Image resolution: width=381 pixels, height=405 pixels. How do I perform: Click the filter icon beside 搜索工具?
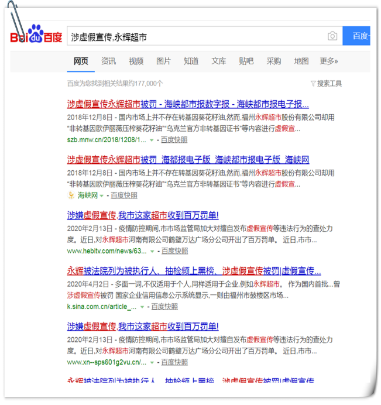point(313,84)
